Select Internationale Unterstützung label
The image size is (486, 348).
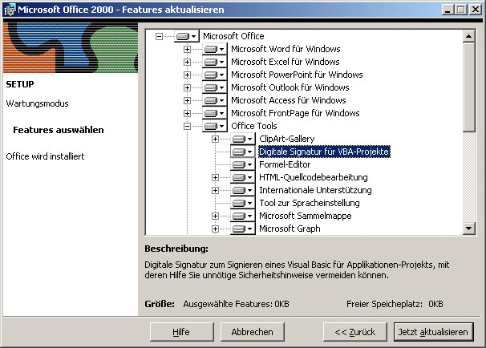(315, 190)
